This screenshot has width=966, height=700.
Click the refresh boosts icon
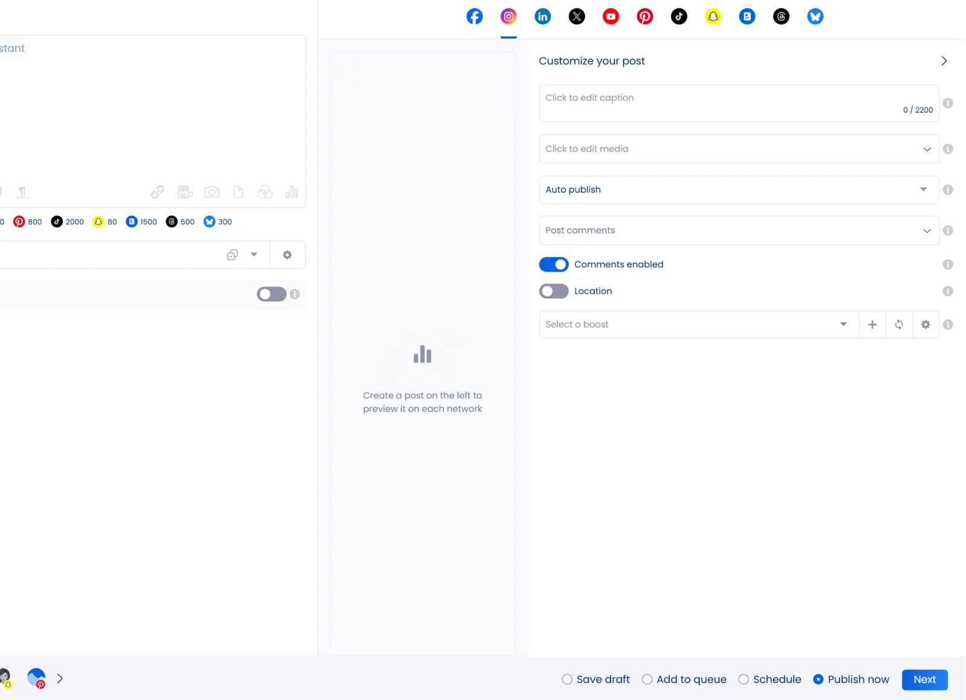pos(899,325)
